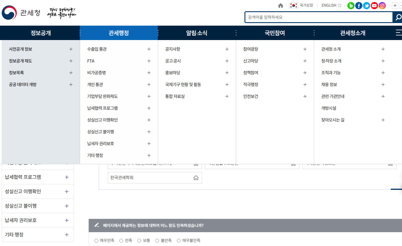Open the Twitter icon
This screenshot has width=402, height=246.
366,5
